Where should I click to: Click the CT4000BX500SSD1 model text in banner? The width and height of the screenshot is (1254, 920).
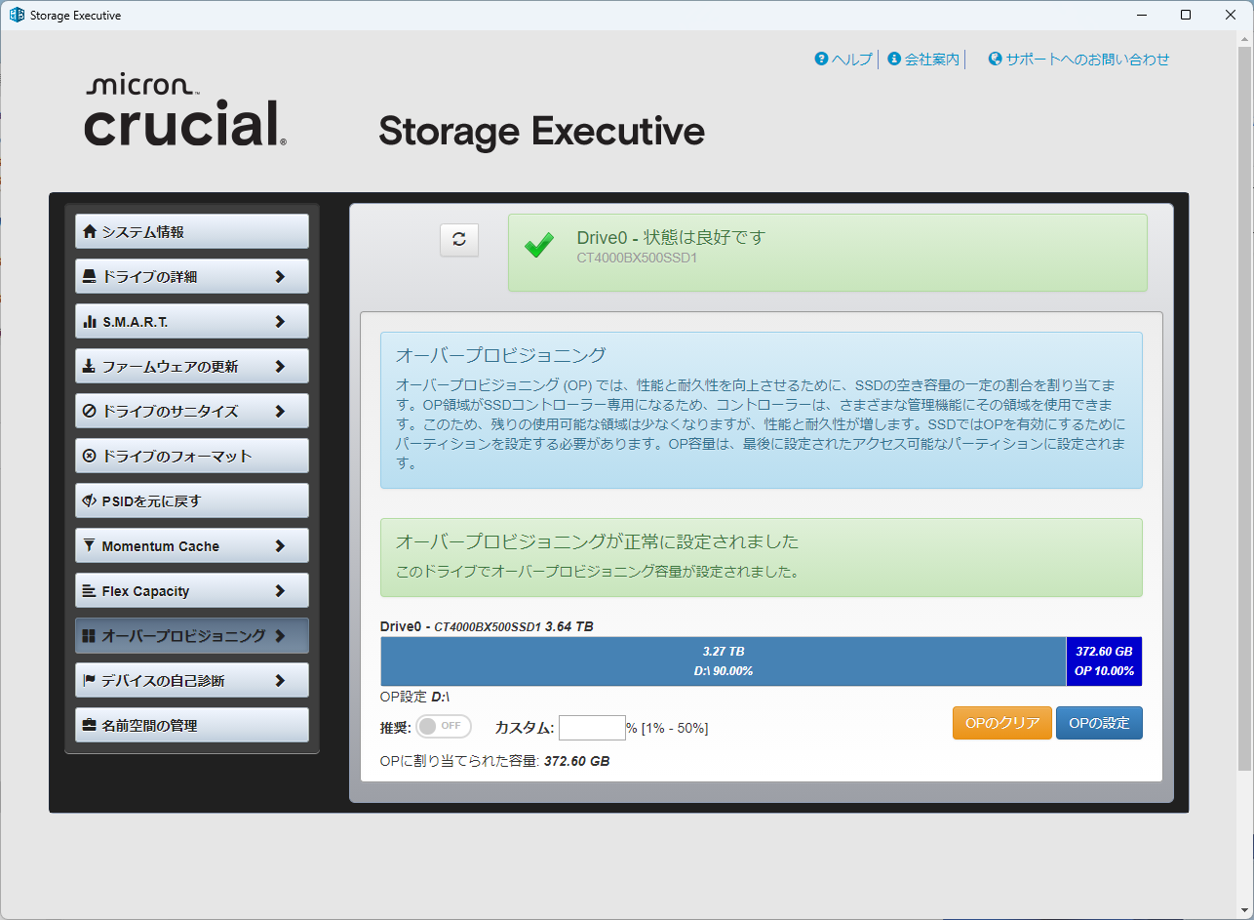pyautogui.click(x=637, y=258)
